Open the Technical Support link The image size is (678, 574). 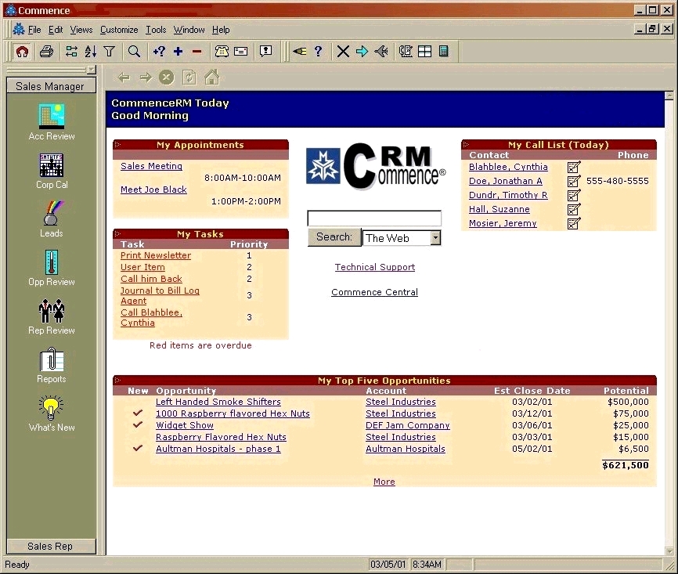tap(374, 267)
